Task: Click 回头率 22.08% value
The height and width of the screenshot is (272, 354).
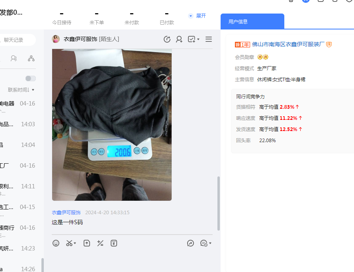Action: pyautogui.click(x=267, y=141)
